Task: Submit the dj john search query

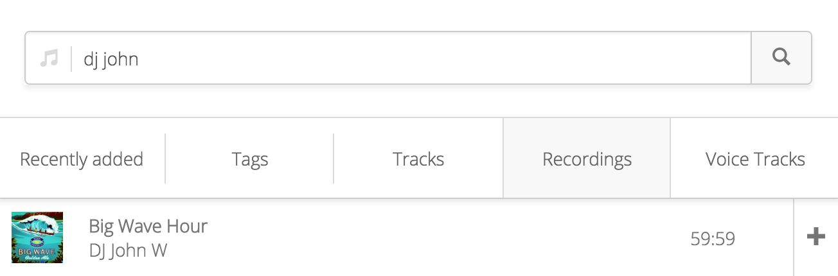Action: [x=781, y=58]
